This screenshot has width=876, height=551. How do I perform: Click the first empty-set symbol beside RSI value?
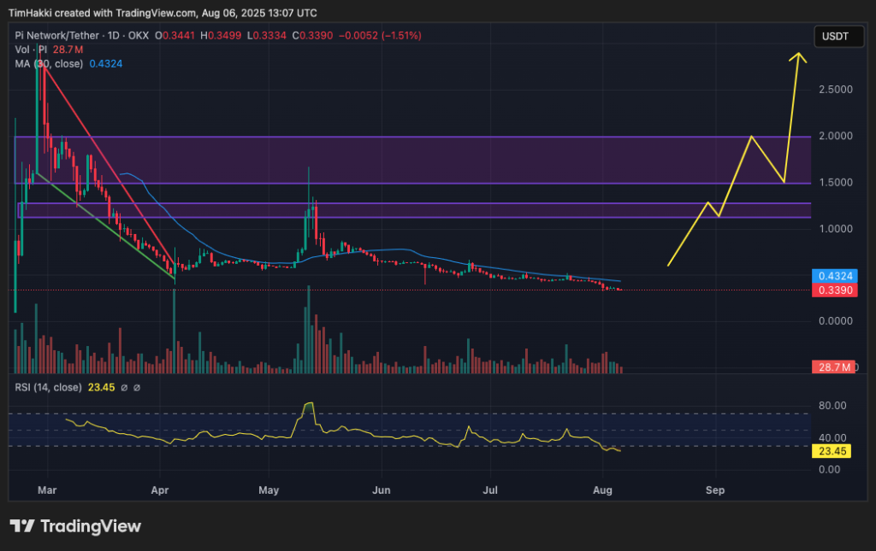(x=124, y=388)
